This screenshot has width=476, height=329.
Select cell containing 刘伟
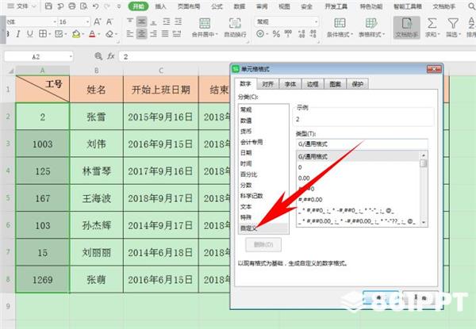[x=96, y=143]
